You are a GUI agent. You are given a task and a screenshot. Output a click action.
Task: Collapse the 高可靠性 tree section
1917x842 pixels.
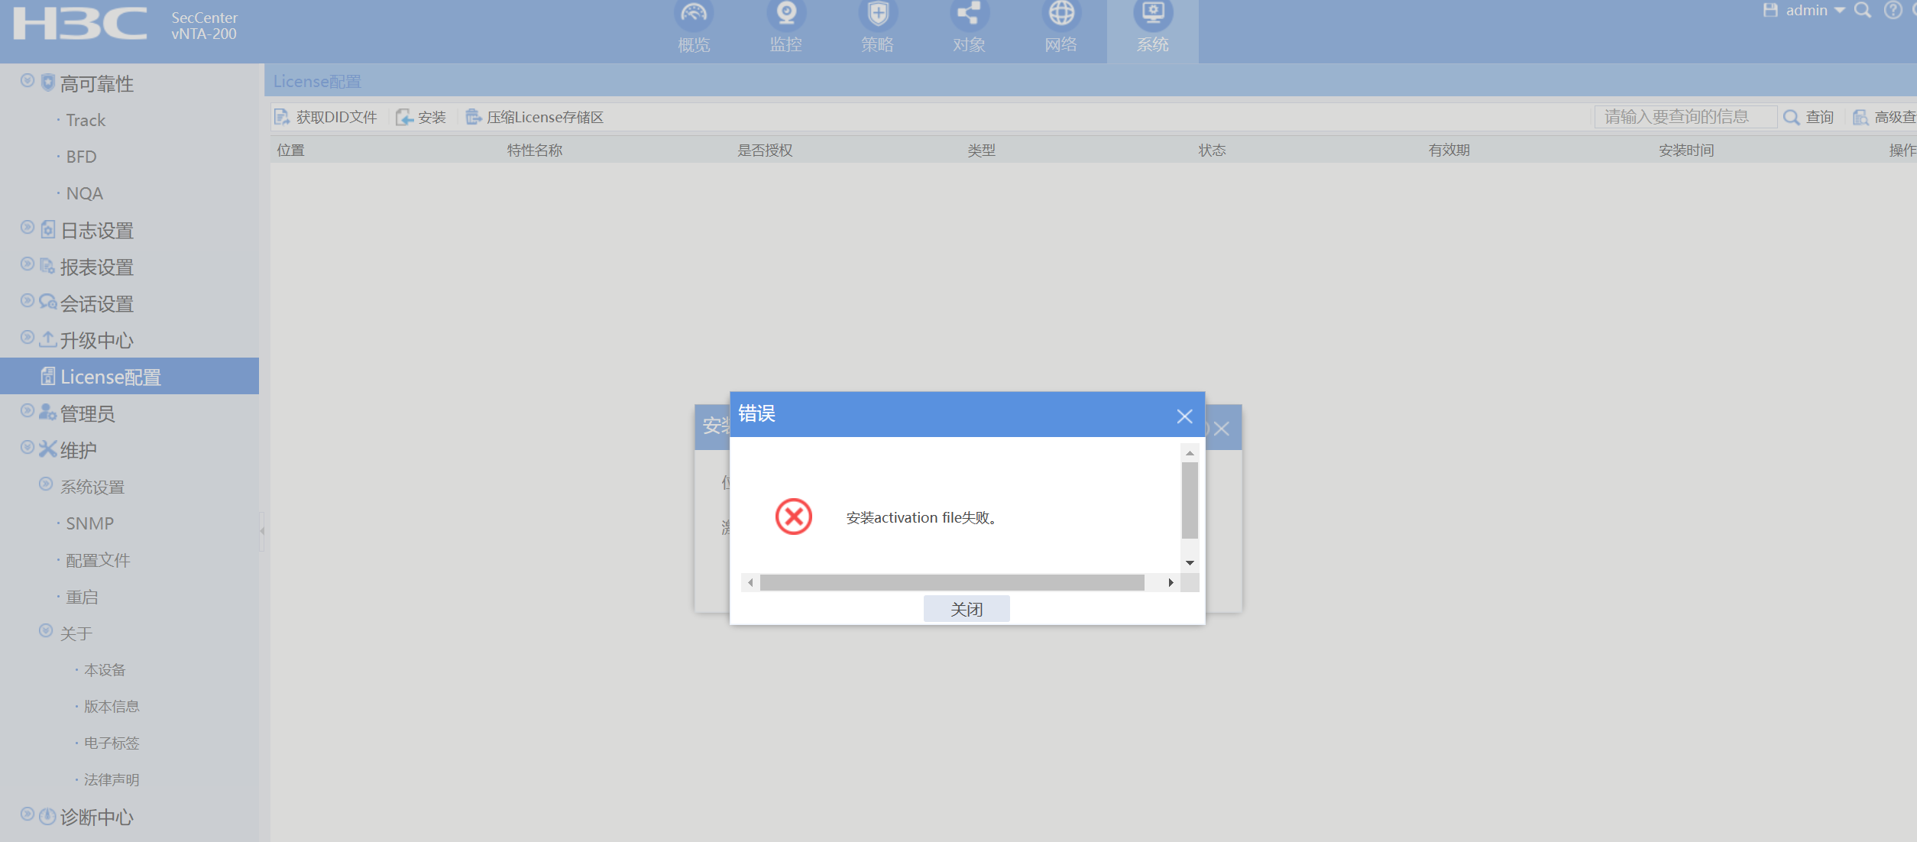click(x=28, y=81)
